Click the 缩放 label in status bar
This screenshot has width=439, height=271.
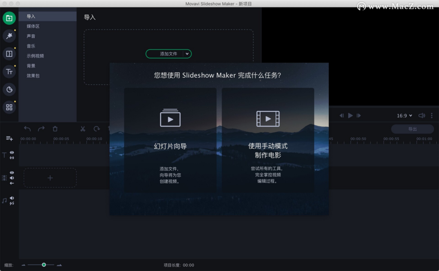click(9, 265)
